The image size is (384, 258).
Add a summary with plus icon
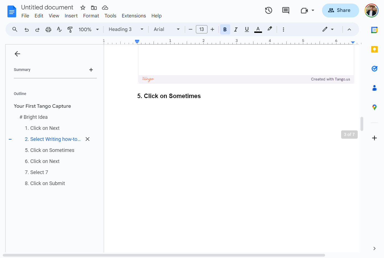point(91,70)
